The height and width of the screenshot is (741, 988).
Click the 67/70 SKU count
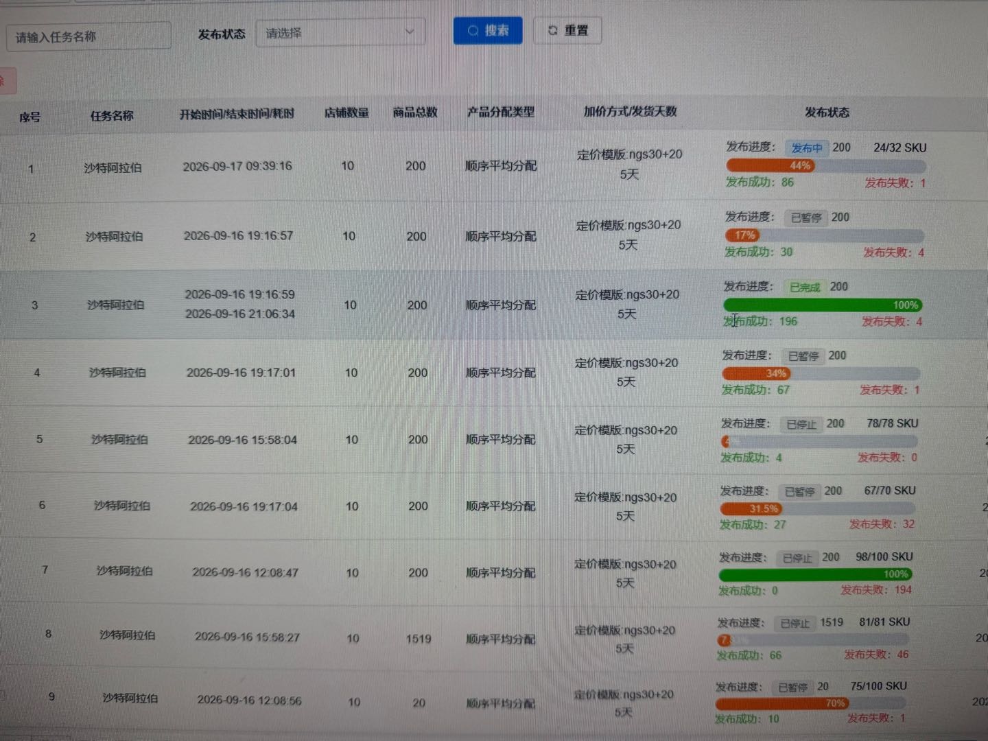890,491
